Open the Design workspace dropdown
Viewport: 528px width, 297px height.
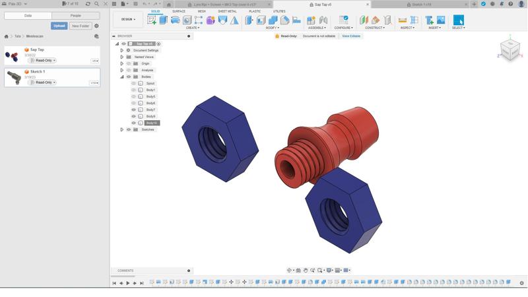tap(128, 20)
